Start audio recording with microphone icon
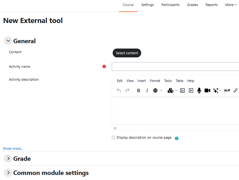The width and height of the screenshot is (239, 180). click(199, 90)
